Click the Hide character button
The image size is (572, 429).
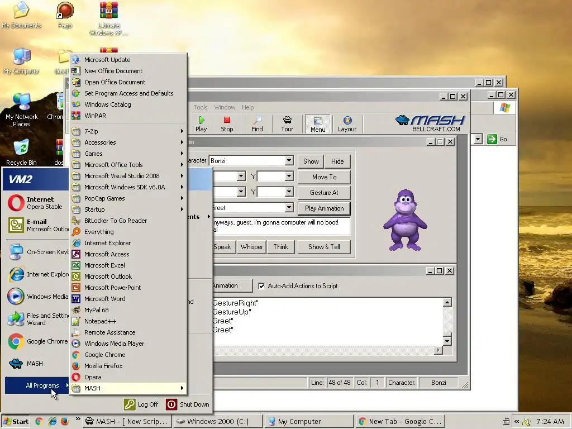click(337, 161)
